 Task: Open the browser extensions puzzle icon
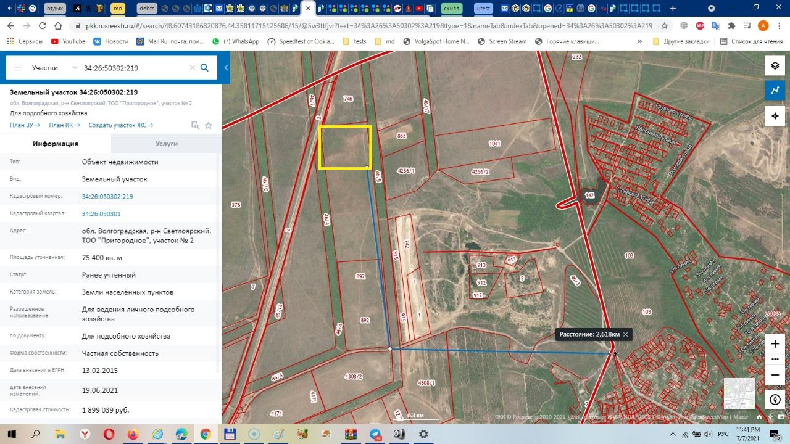point(731,26)
